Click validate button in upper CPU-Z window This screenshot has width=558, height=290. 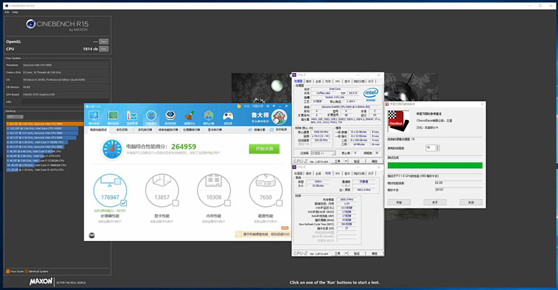click(356, 161)
